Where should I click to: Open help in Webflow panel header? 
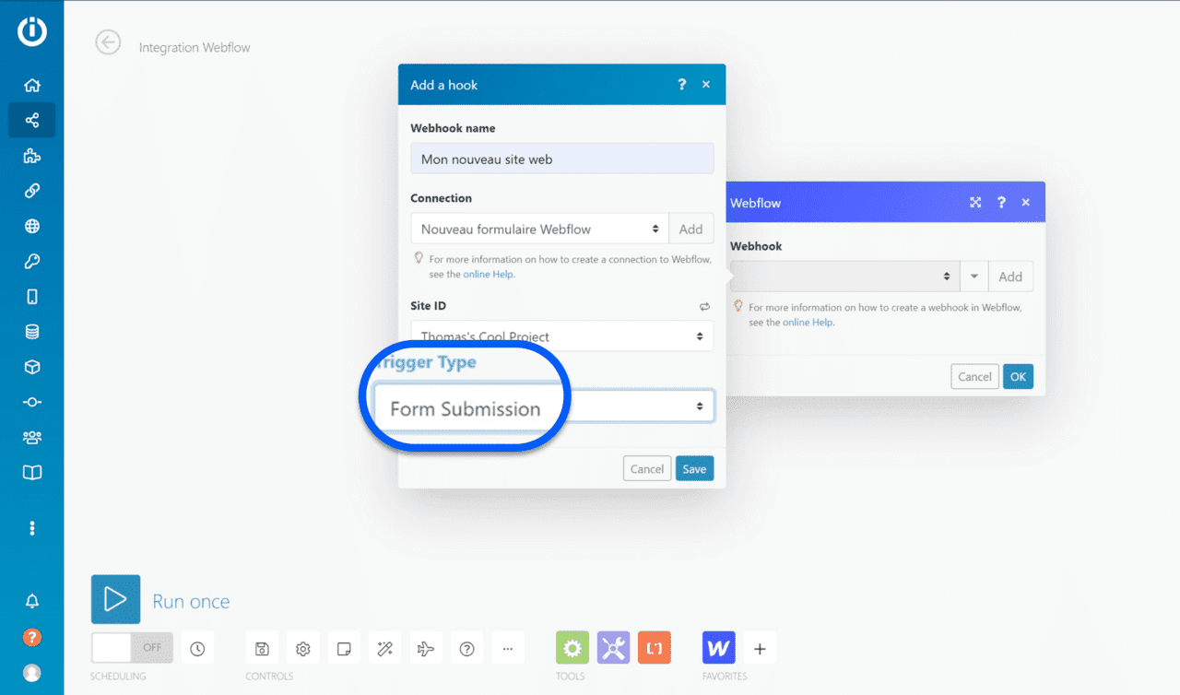1001,203
